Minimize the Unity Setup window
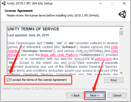The image size is (131, 102). [101, 3]
